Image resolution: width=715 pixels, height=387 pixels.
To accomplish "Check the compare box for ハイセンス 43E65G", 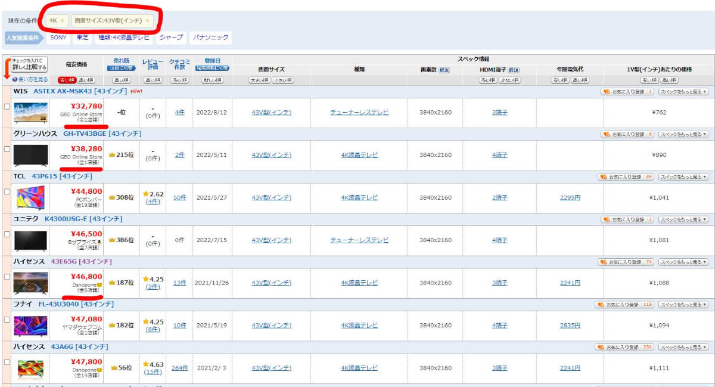I will coord(7,277).
